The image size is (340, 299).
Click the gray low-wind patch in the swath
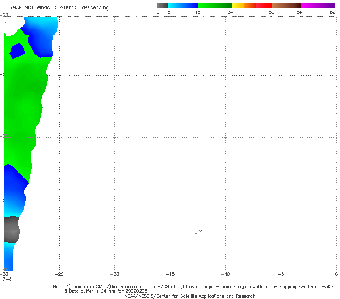[x=11, y=230]
